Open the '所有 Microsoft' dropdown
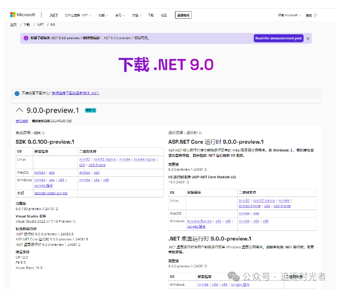The height and width of the screenshot is (302, 340). (x=289, y=15)
